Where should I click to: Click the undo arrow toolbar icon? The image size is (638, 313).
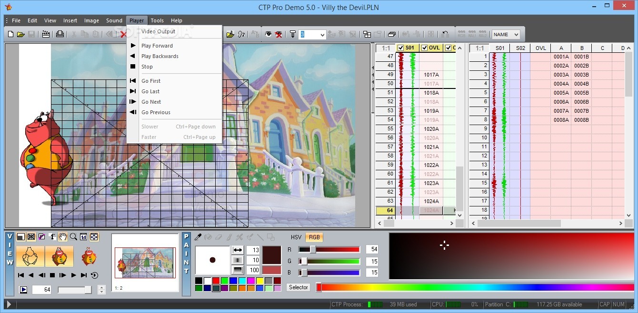[445, 34]
